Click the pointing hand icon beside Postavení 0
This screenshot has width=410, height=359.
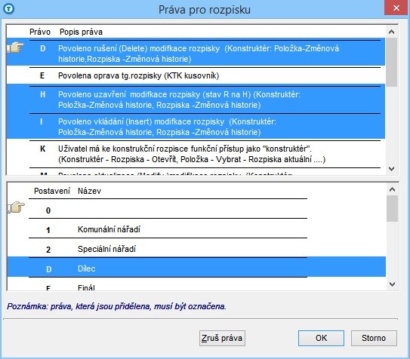tap(16, 207)
